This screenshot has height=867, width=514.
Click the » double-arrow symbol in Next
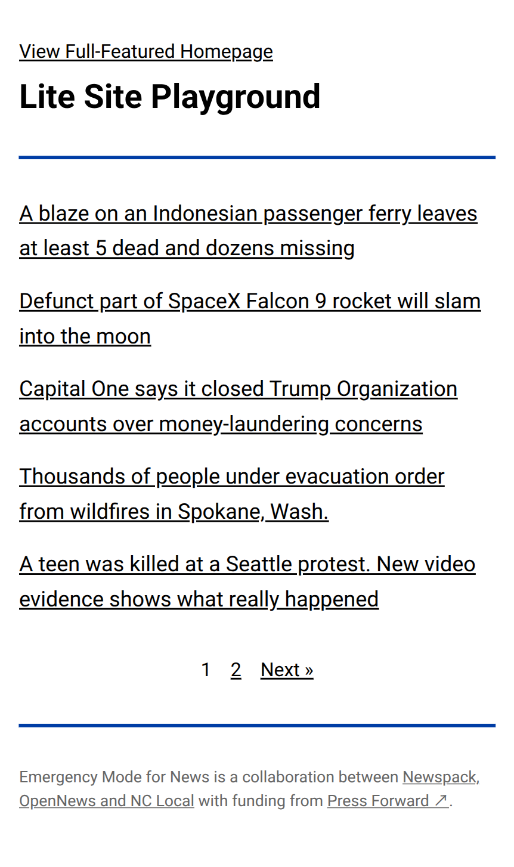(309, 671)
